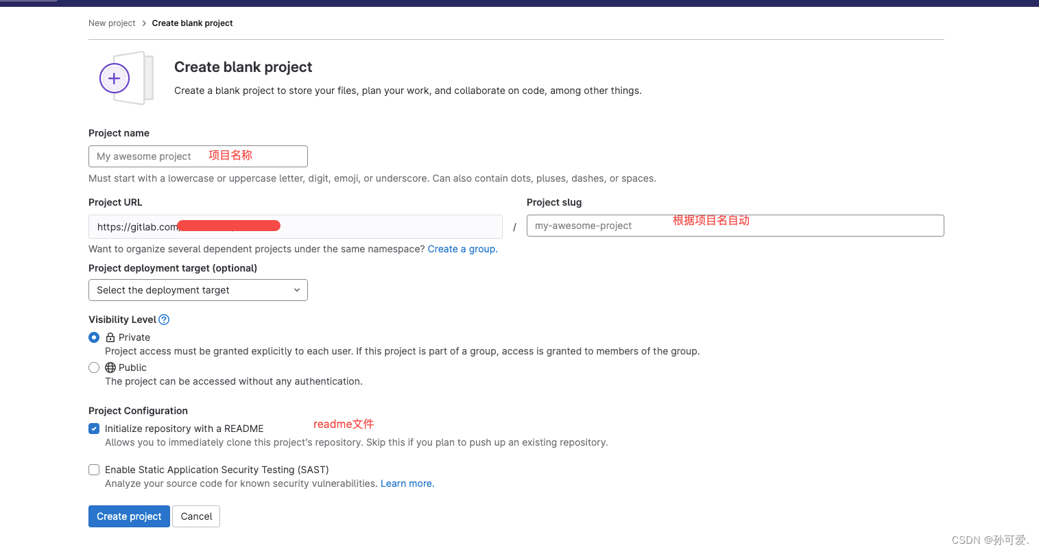
Task: Click the dark navigation bar at the top
Action: pyautogui.click(x=519, y=3)
